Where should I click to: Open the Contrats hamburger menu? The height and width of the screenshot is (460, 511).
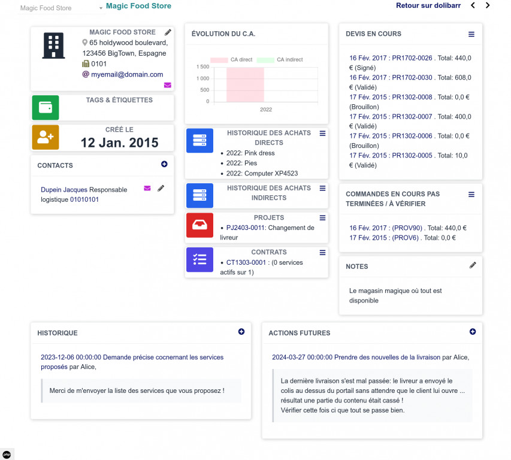(x=322, y=253)
